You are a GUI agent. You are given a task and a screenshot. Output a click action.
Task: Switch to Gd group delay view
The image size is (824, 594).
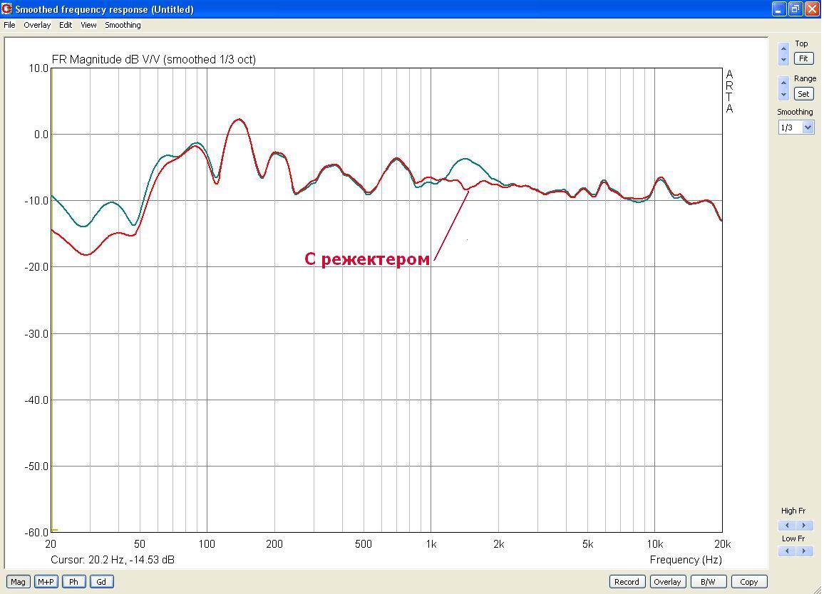click(x=101, y=581)
